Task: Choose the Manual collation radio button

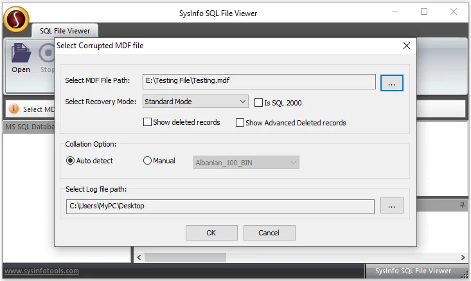Action: coord(147,161)
